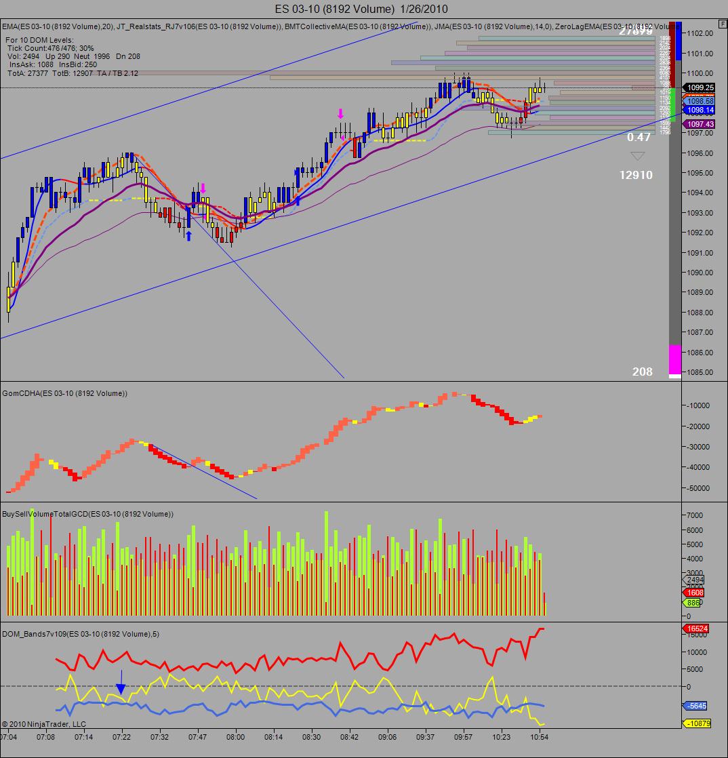Viewport: 728px width, 758px height.
Task: Select the blue up arrow near 07:47
Action: (x=188, y=235)
